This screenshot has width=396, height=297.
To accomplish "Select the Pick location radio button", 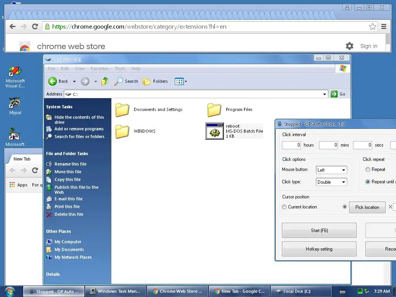I will 345,207.
